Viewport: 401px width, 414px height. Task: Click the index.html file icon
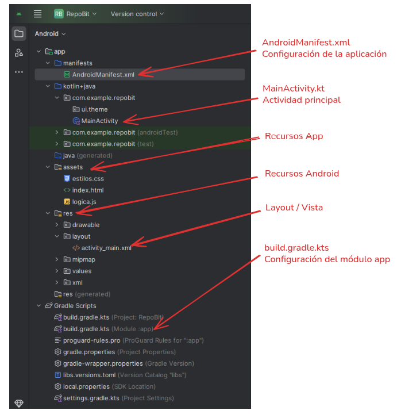(67, 190)
